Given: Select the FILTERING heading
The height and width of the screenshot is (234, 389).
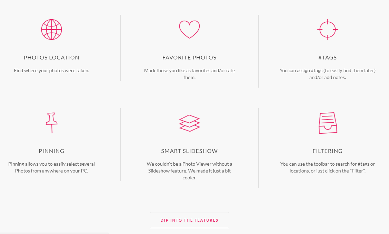Looking at the screenshot, I should click(x=328, y=151).
